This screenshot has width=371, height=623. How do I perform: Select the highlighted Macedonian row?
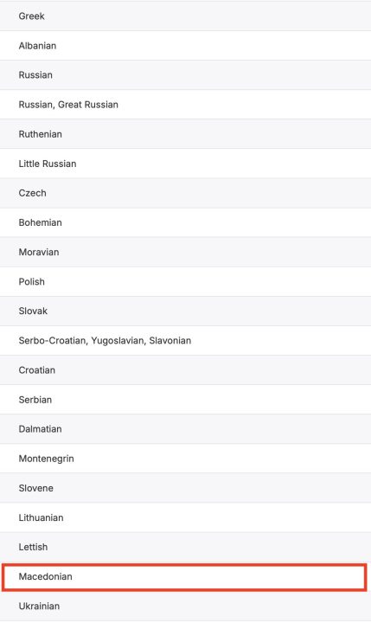(184, 576)
